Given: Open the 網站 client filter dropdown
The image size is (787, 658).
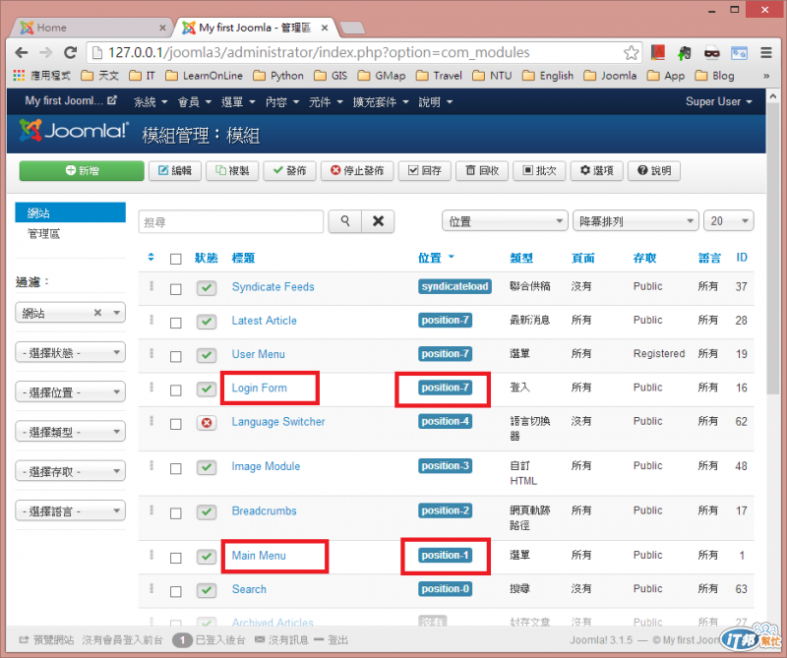Looking at the screenshot, I should pos(70,313).
